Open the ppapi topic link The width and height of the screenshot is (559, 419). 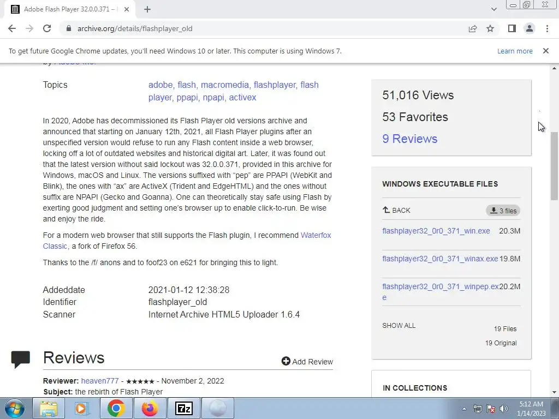point(187,97)
